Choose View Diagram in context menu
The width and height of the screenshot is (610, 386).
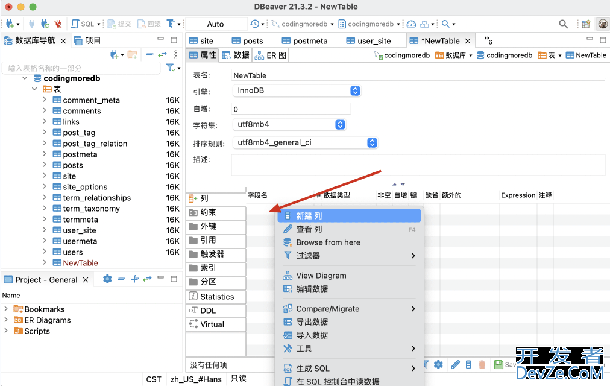[x=350, y=276]
